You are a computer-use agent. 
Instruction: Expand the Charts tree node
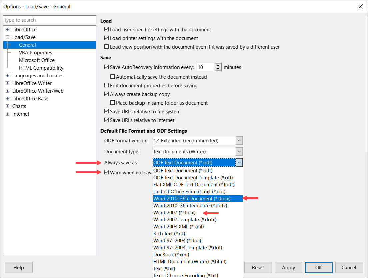coord(8,106)
